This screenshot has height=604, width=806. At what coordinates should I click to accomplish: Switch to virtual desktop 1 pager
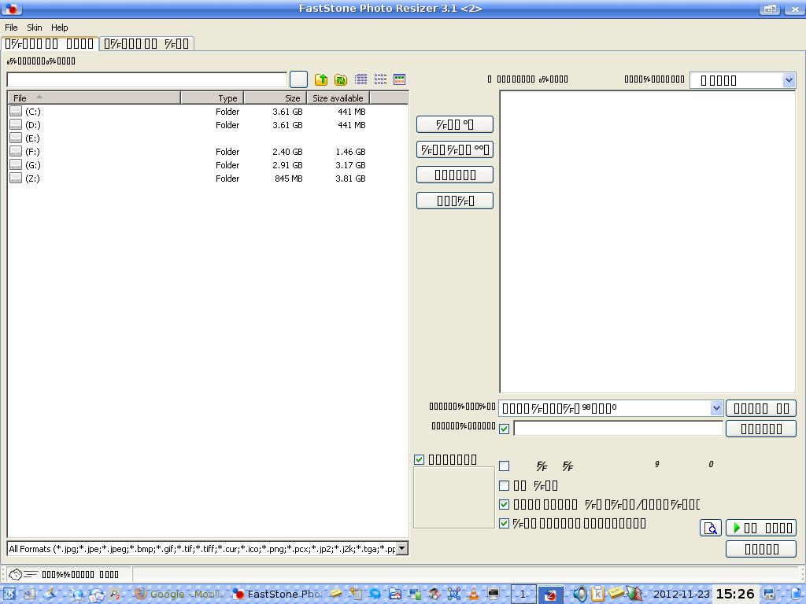coord(523,595)
